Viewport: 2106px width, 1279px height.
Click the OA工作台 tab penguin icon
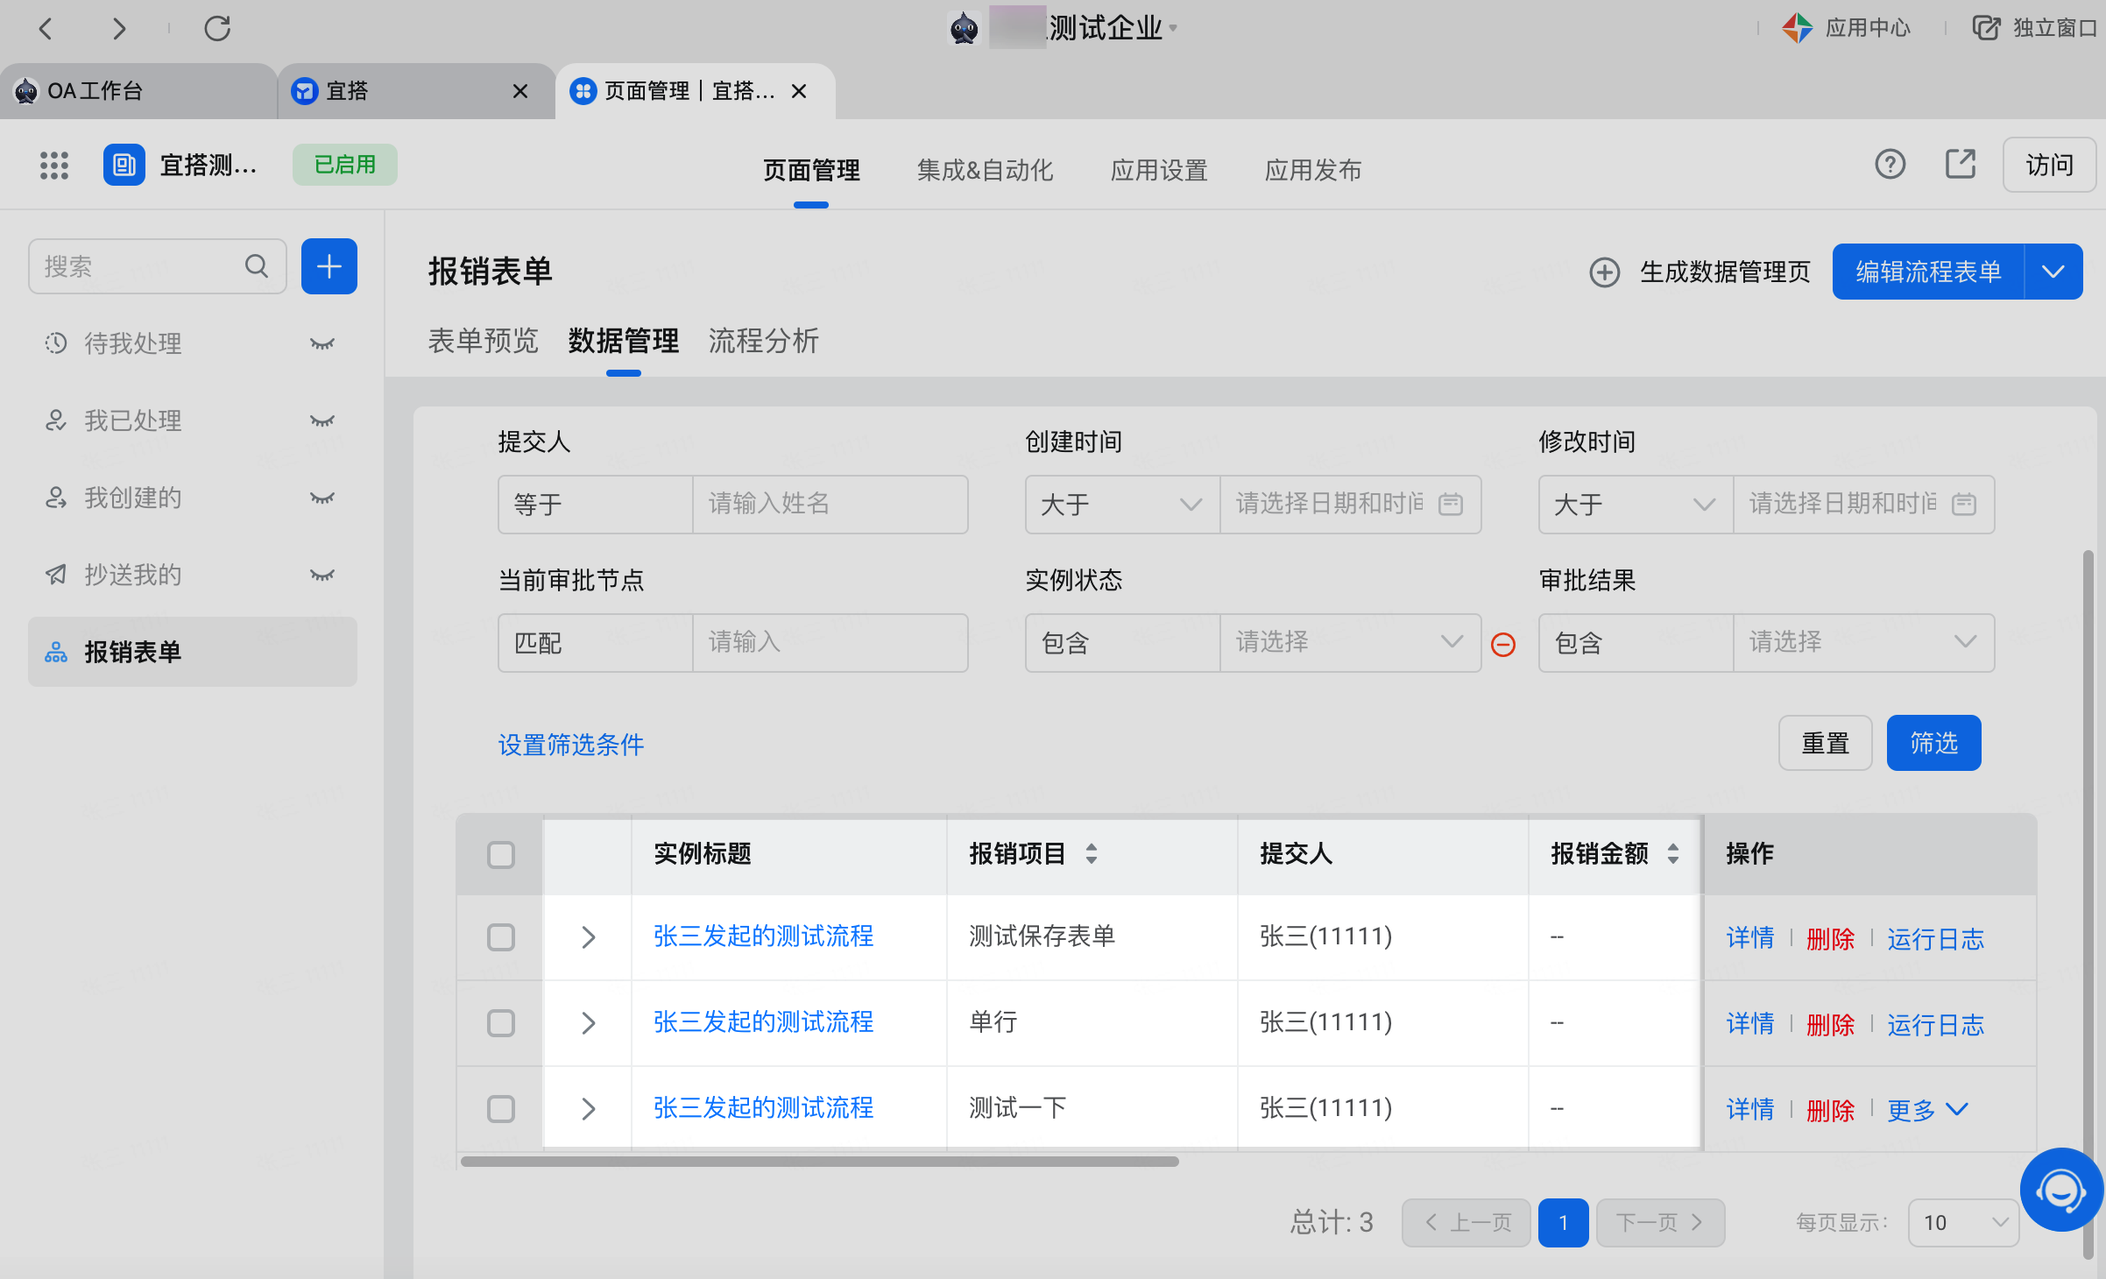tap(26, 91)
